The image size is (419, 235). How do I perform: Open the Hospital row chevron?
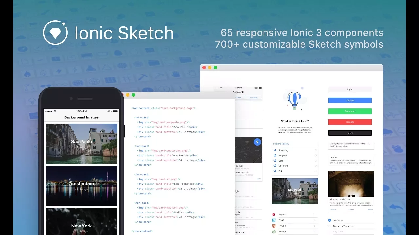pyautogui.click(x=316, y=156)
